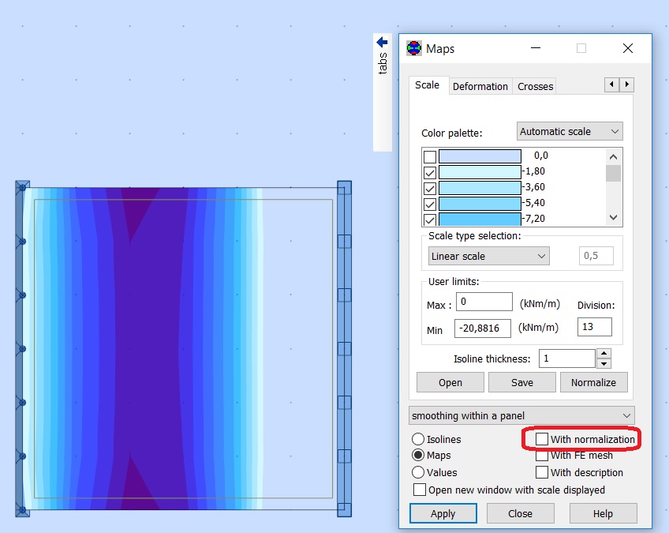Switch to the Crosses tab
This screenshot has height=533, width=669.
(x=534, y=86)
